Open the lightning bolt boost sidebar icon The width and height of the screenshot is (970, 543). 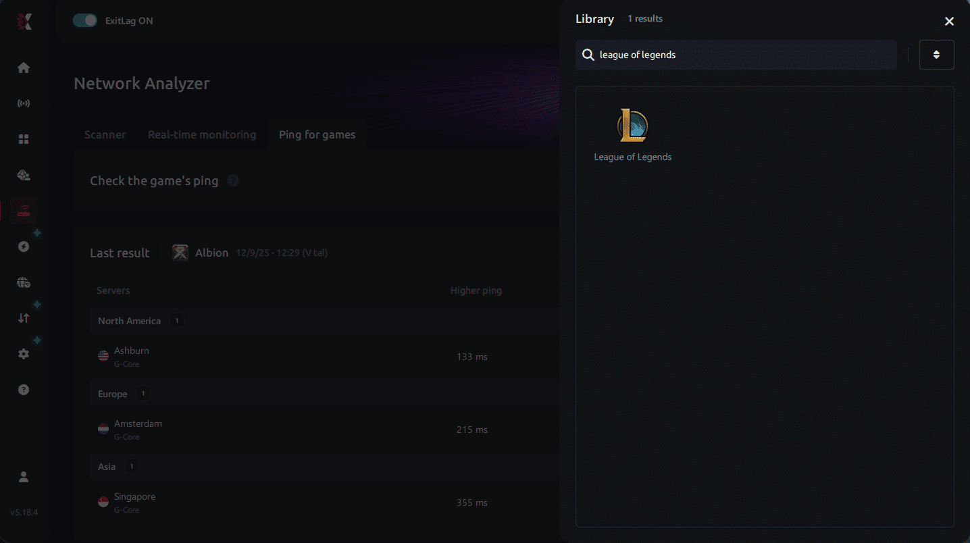(x=24, y=247)
